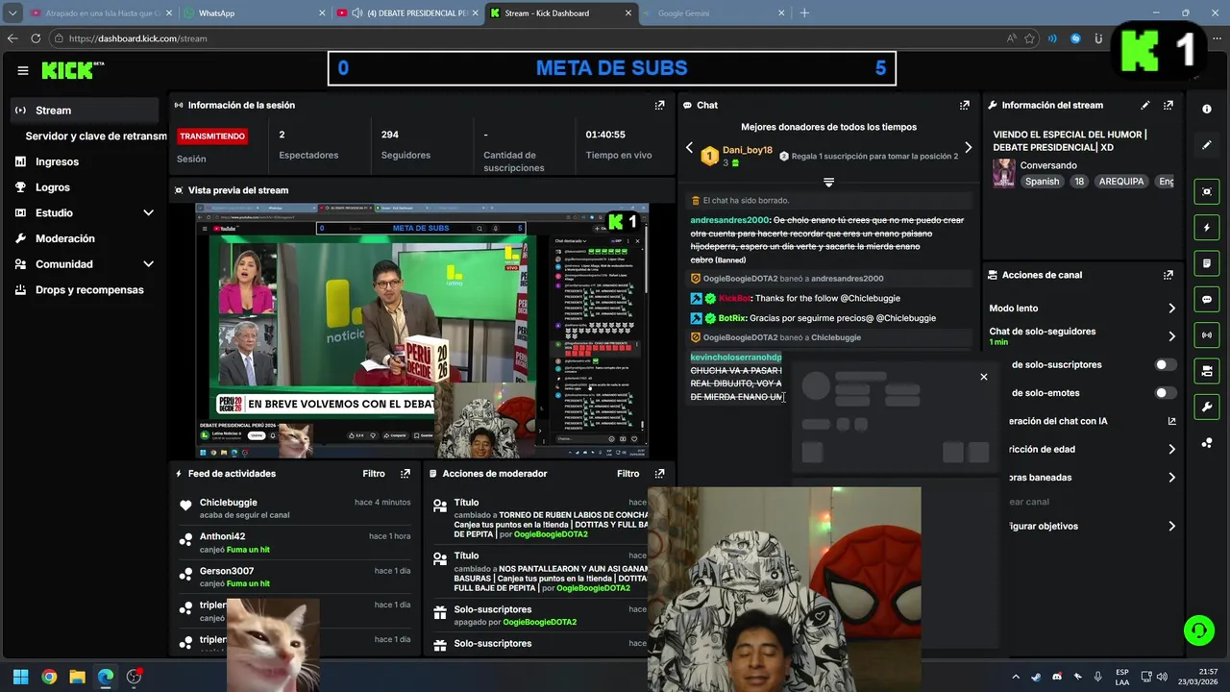Open Modo lento options chevron
This screenshot has height=692, width=1230.
pos(1171,309)
